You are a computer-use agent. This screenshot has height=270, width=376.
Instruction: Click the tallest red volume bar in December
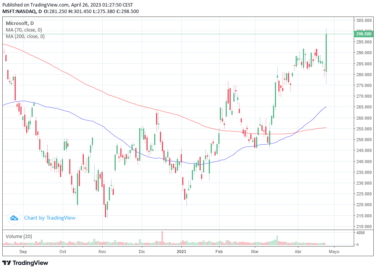(162, 238)
